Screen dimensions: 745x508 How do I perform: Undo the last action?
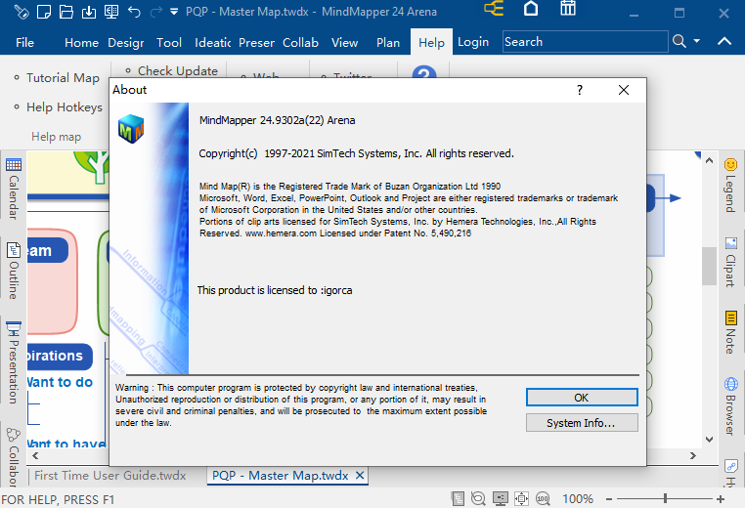(135, 12)
